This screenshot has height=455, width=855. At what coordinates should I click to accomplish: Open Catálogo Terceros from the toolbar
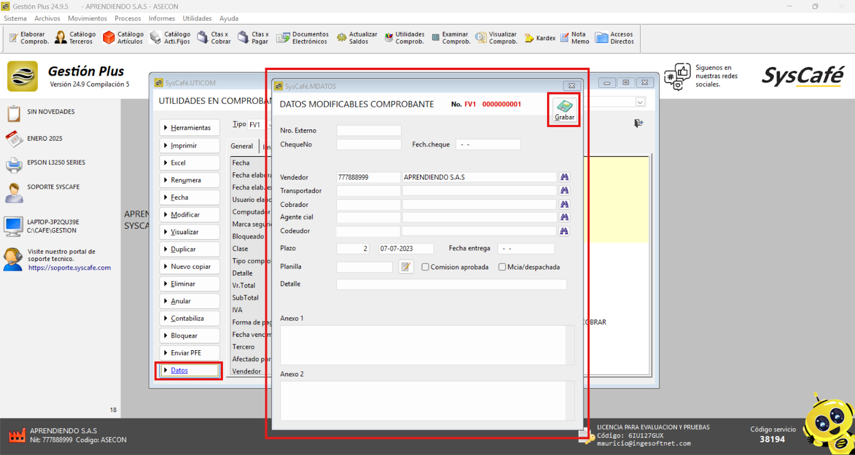tap(75, 37)
